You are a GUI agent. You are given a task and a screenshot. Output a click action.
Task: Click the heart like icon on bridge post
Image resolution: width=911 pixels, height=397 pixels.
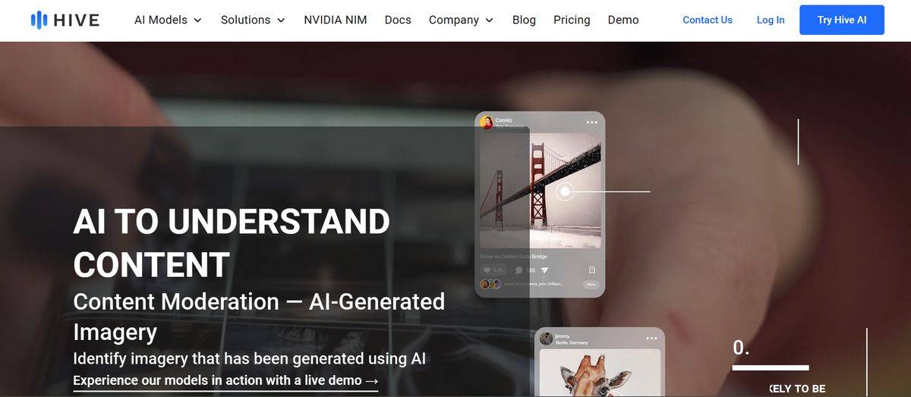487,270
